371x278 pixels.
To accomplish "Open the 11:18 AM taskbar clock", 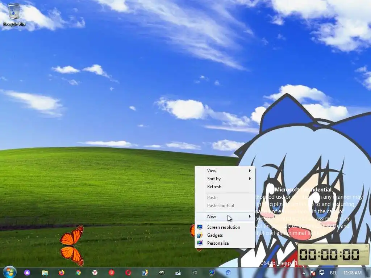I will pyautogui.click(x=352, y=273).
